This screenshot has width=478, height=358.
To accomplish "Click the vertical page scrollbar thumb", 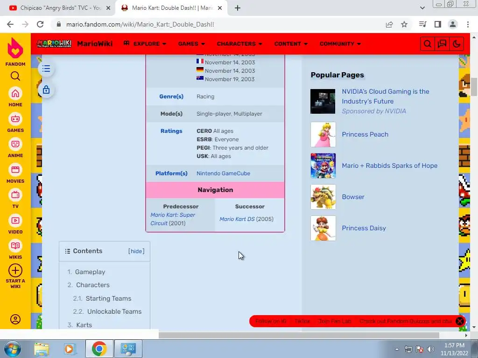I will click(x=474, y=87).
